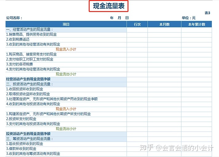The height and width of the screenshot is (157, 219).
Task: Select row 2.取得投资收益所收到的现金
Action: click(109, 94)
